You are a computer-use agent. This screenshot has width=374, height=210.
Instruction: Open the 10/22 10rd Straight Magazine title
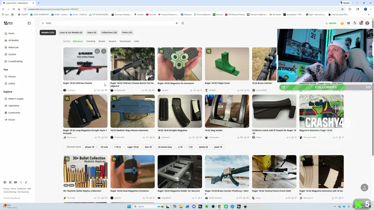point(172,130)
